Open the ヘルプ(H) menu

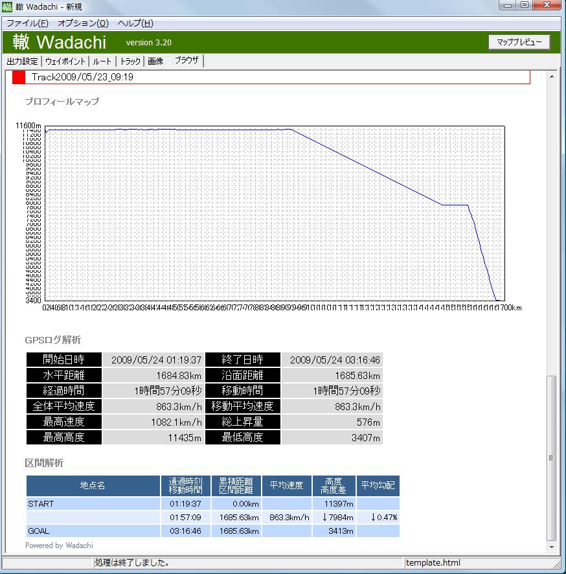point(135,23)
